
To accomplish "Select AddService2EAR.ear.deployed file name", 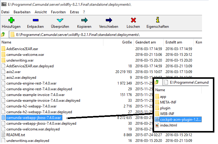I will tap(30, 66).
